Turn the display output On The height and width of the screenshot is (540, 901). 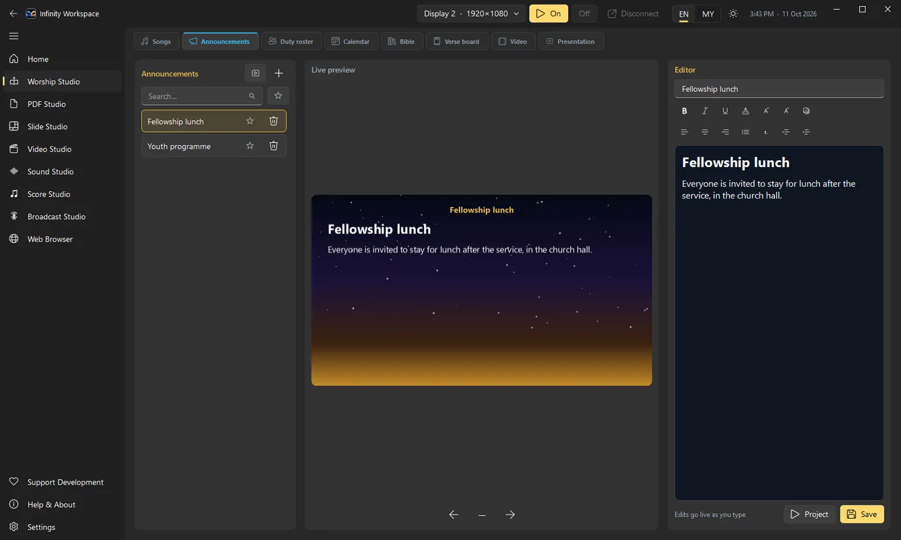click(x=548, y=14)
